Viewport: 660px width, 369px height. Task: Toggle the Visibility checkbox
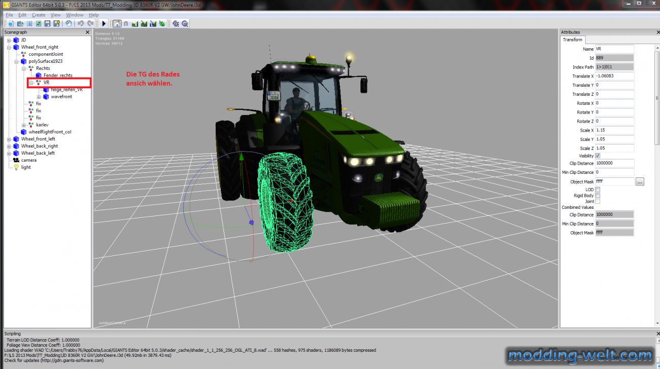click(598, 156)
